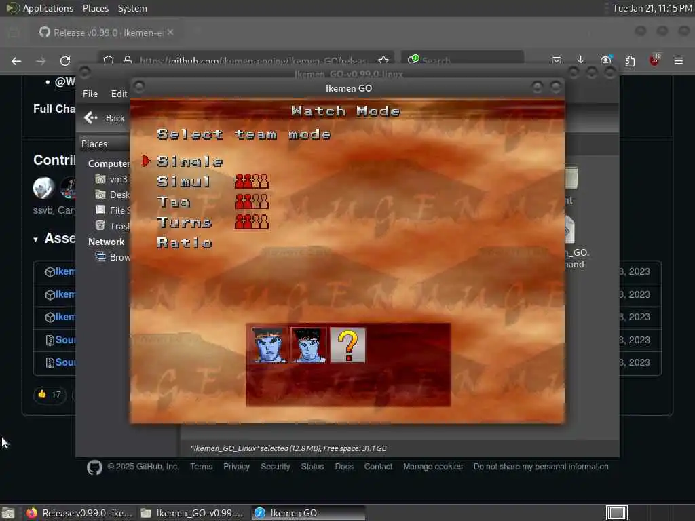Choose Simul team mode

click(x=183, y=182)
